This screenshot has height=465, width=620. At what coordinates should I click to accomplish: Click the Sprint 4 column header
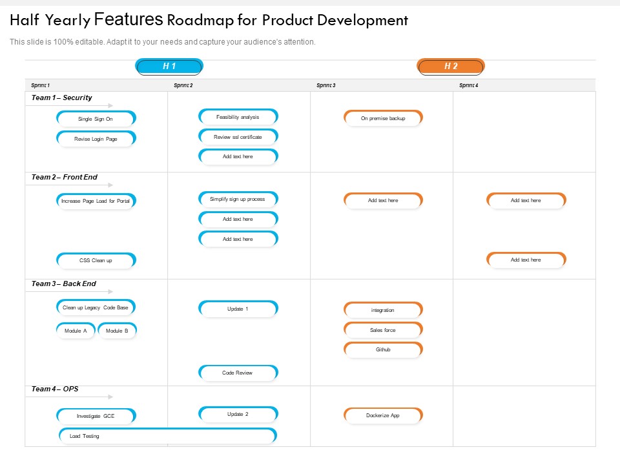pos(469,85)
